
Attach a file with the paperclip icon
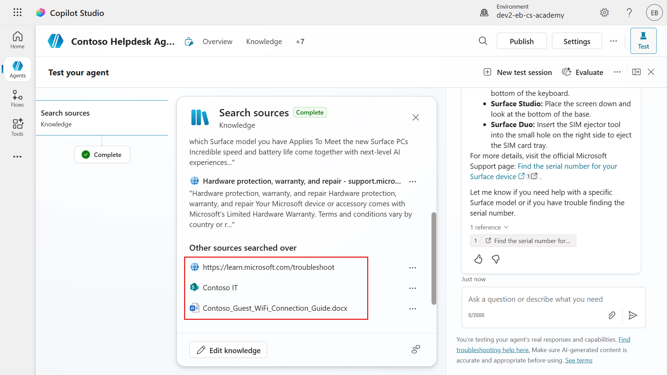pyautogui.click(x=612, y=315)
